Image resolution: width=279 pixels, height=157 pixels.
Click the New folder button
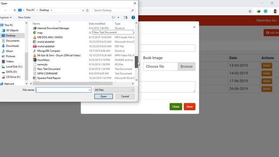click(24, 17)
